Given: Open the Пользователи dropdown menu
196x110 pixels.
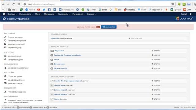Looking at the screenshot, I should pos(26,14).
